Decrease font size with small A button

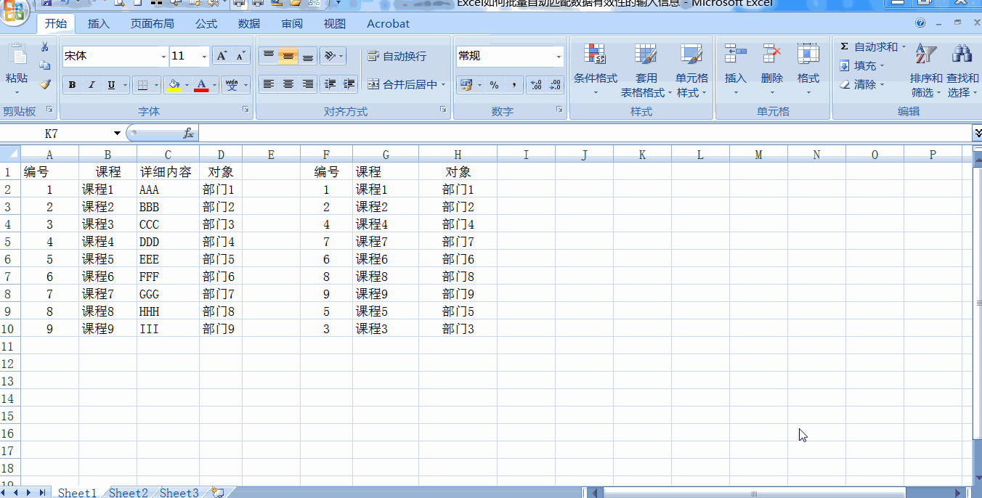point(241,56)
